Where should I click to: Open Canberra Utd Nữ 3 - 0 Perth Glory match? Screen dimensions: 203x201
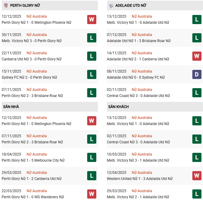31,59
